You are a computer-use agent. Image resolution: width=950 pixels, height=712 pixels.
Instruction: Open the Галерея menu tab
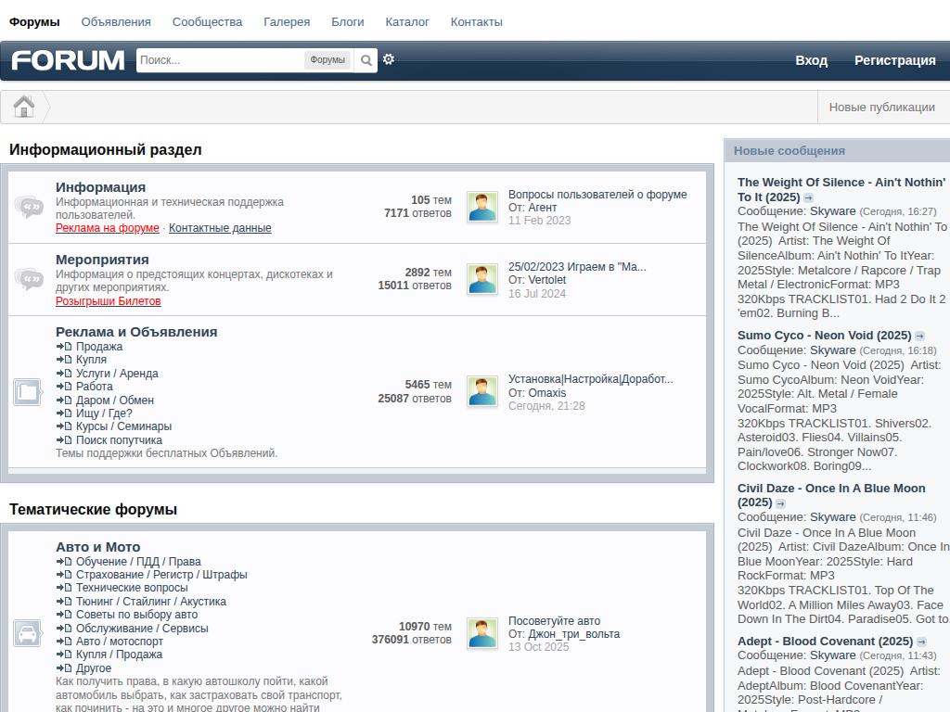point(287,21)
